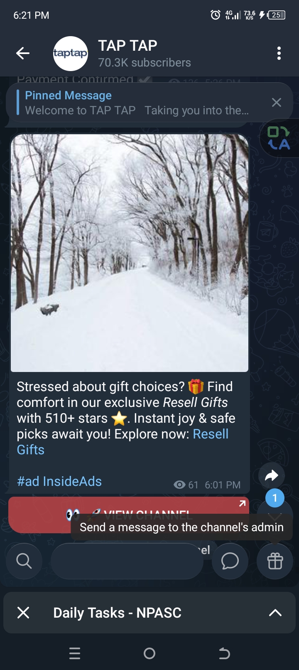This screenshot has height=670, width=299.
Task: Open TAP TAP channel title info
Action: 127,45
